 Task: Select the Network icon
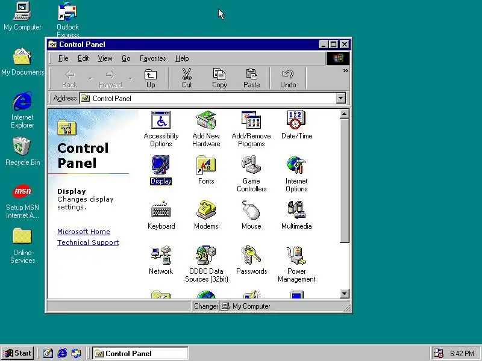tap(161, 261)
